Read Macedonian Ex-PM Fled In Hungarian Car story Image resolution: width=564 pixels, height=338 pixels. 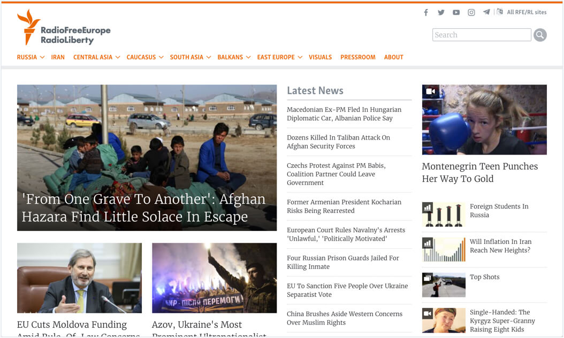[344, 114]
